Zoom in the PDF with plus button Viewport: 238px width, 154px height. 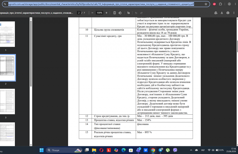(x=106, y=13)
